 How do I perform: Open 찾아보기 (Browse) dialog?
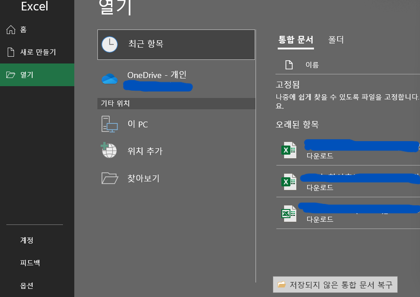(x=176, y=178)
